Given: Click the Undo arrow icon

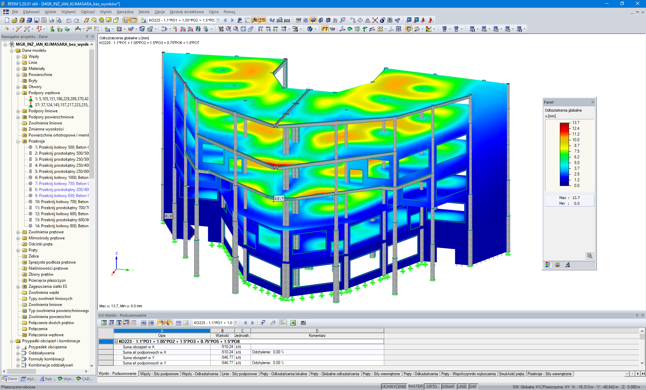Looking at the screenshot, I should pyautogui.click(x=69, y=20).
